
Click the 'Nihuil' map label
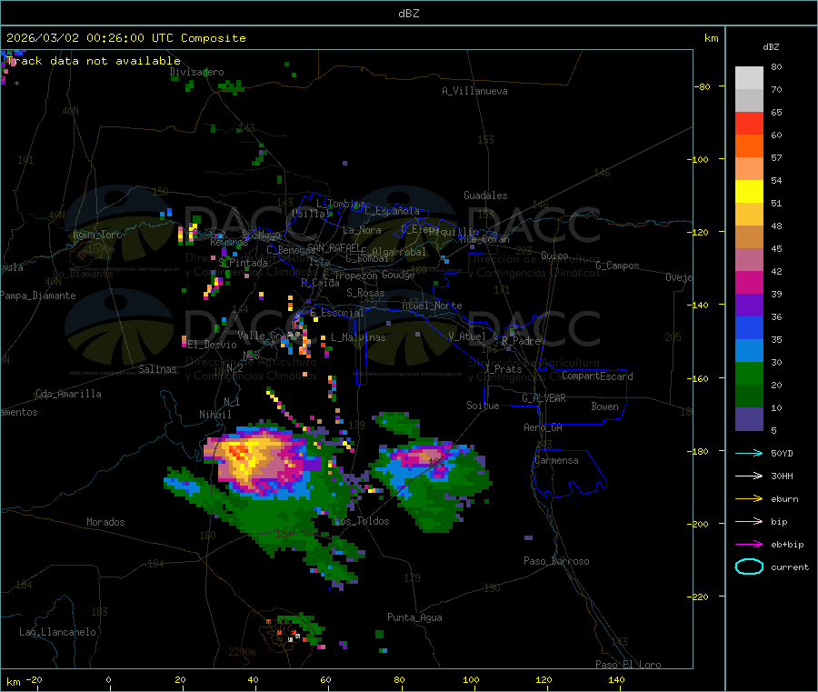(214, 415)
